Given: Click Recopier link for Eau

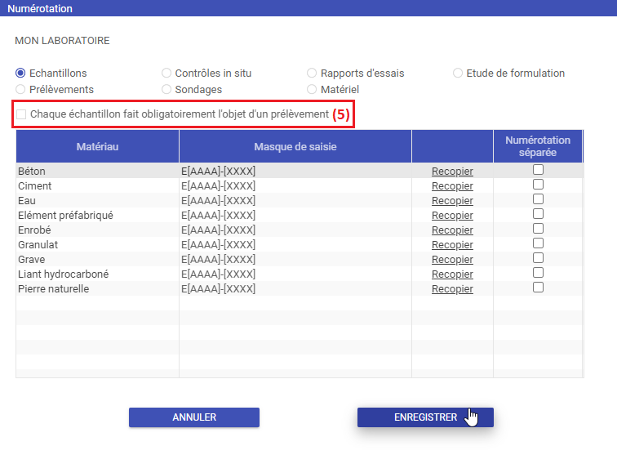Looking at the screenshot, I should coord(452,200).
